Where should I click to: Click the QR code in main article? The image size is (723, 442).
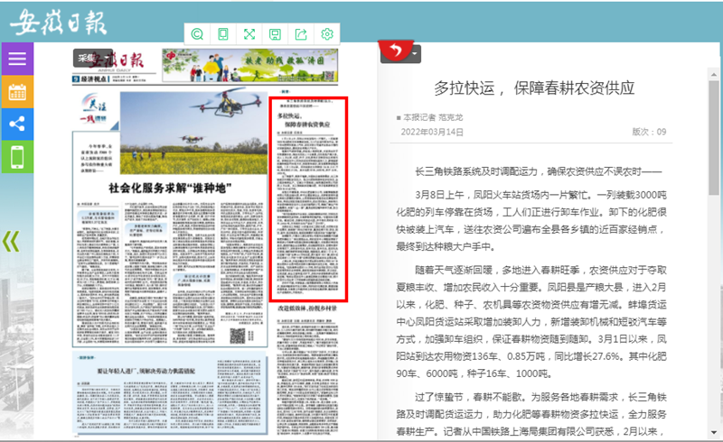pos(238,336)
